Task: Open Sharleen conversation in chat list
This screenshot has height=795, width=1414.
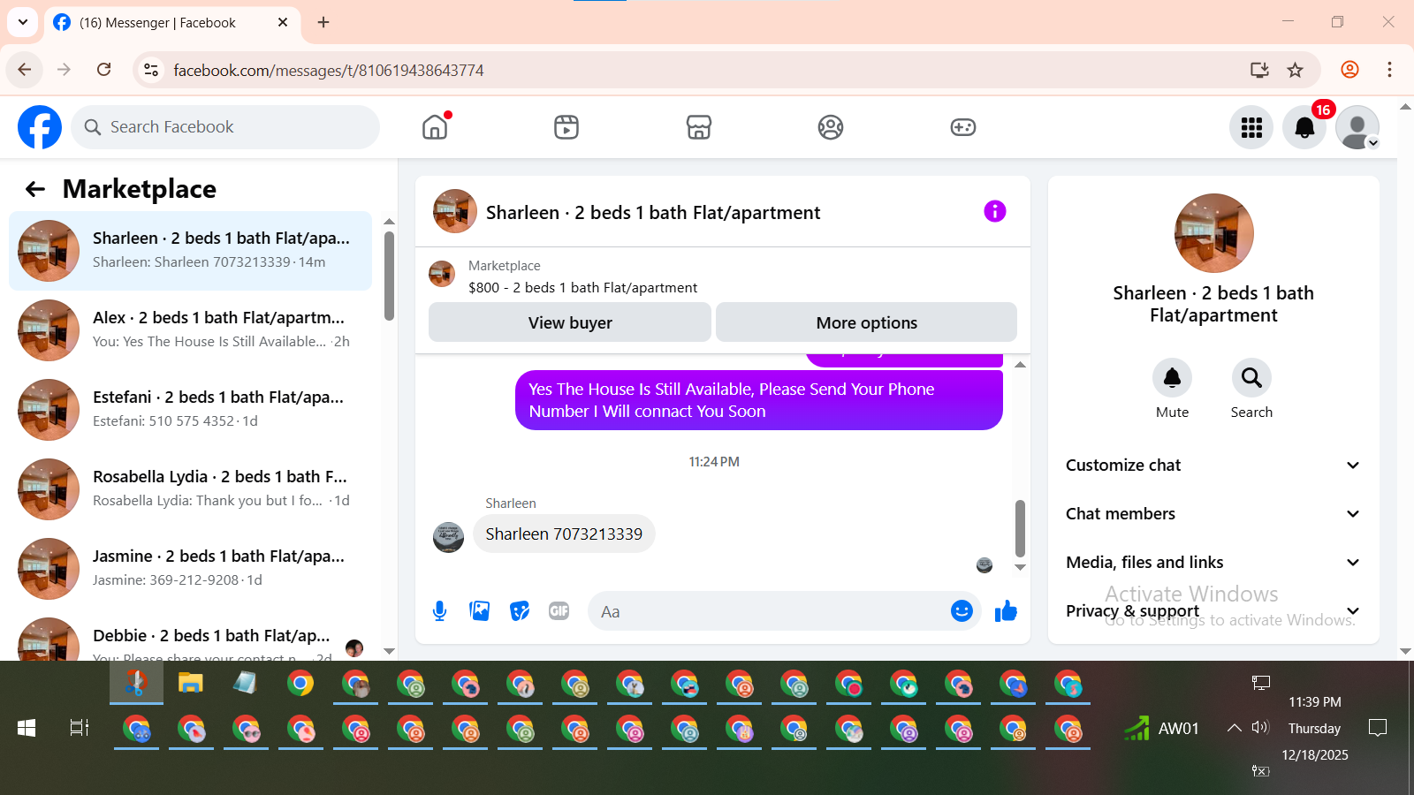Action: [190, 250]
